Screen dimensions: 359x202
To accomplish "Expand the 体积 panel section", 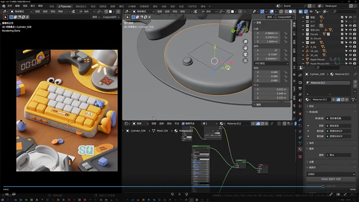I will [311, 143].
